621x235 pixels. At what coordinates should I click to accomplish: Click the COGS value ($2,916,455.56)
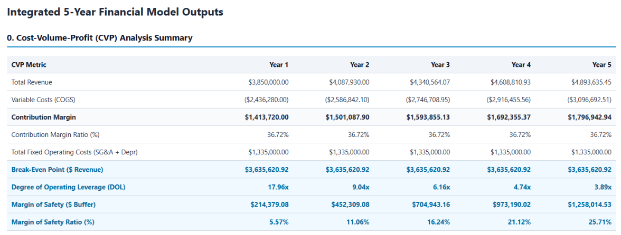coord(509,100)
